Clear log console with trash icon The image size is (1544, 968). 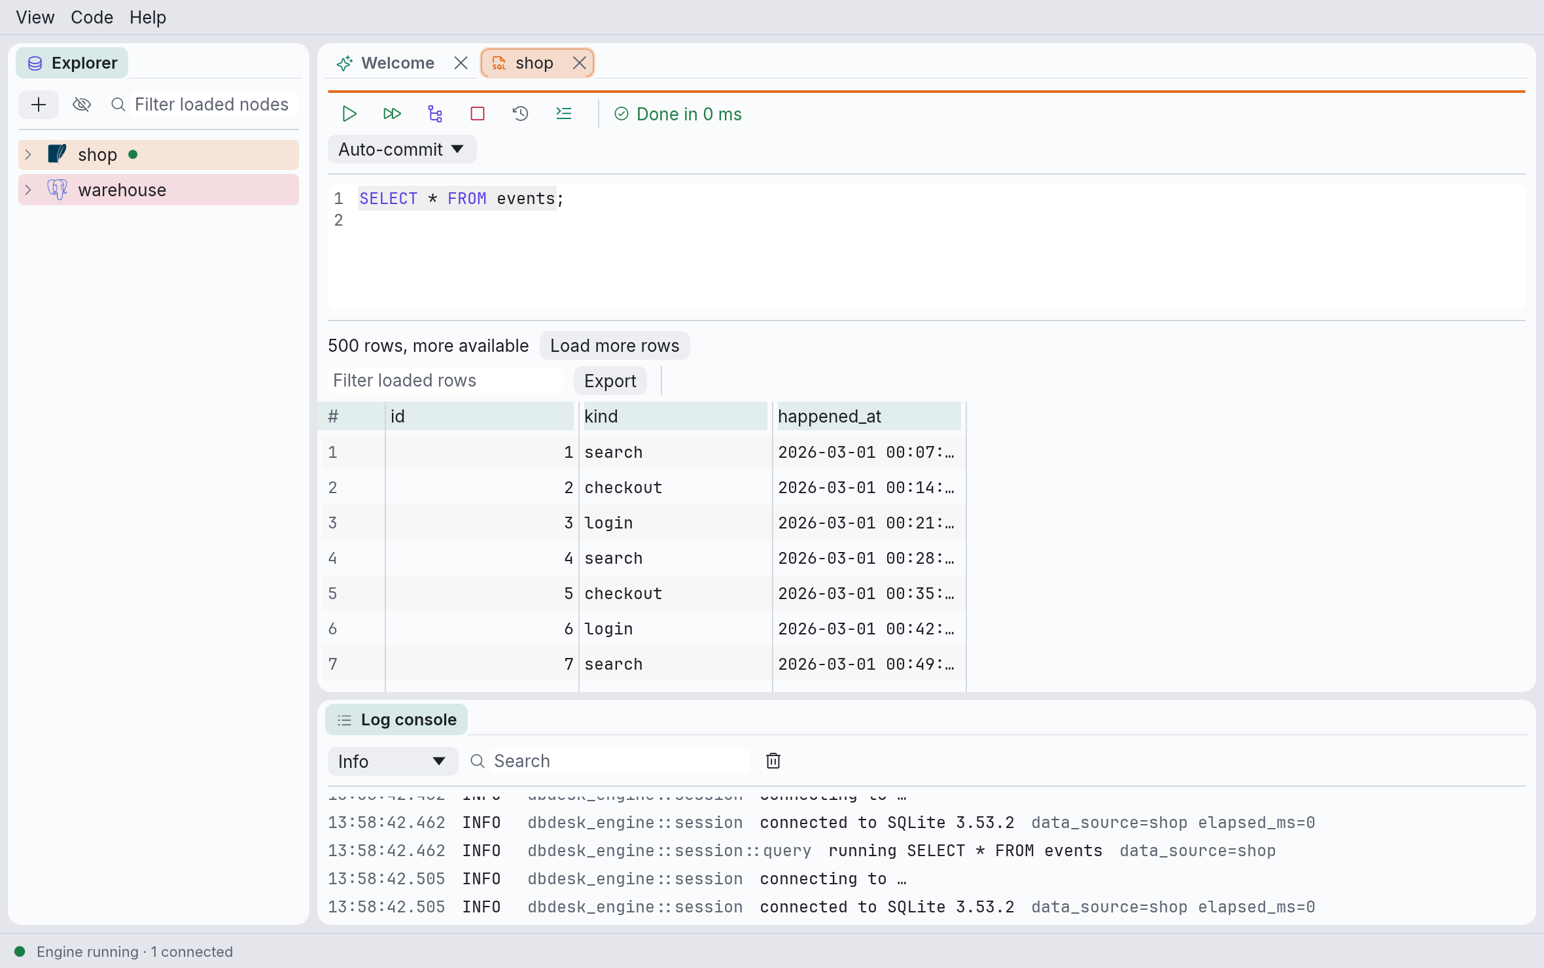coord(773,761)
